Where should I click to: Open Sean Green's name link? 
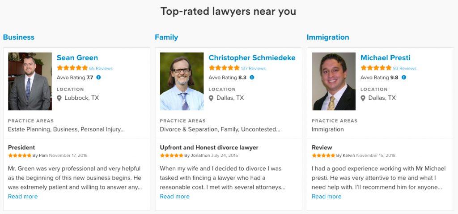click(x=77, y=58)
